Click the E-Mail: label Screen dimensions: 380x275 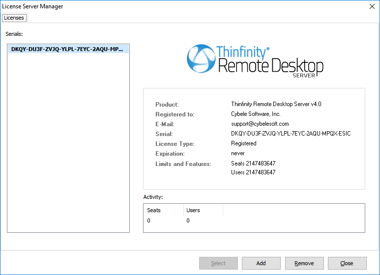[165, 124]
